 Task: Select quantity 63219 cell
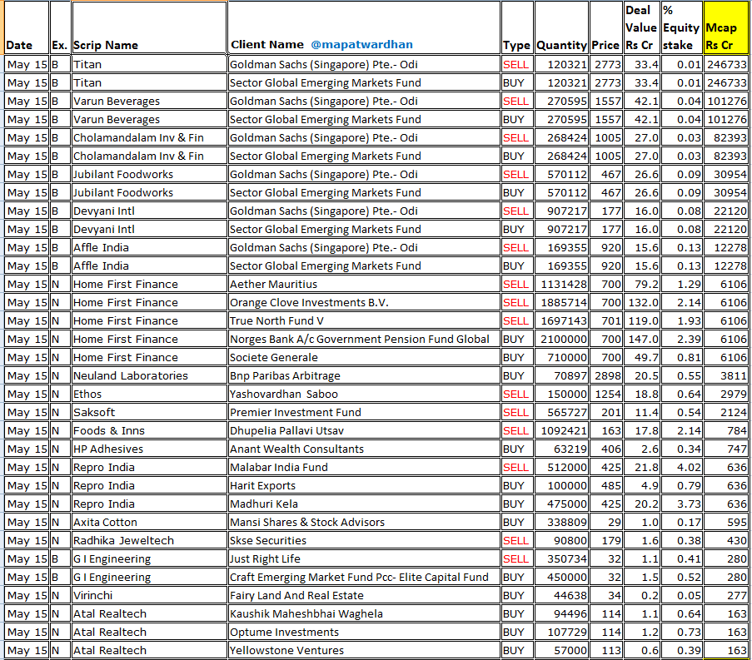coord(561,449)
